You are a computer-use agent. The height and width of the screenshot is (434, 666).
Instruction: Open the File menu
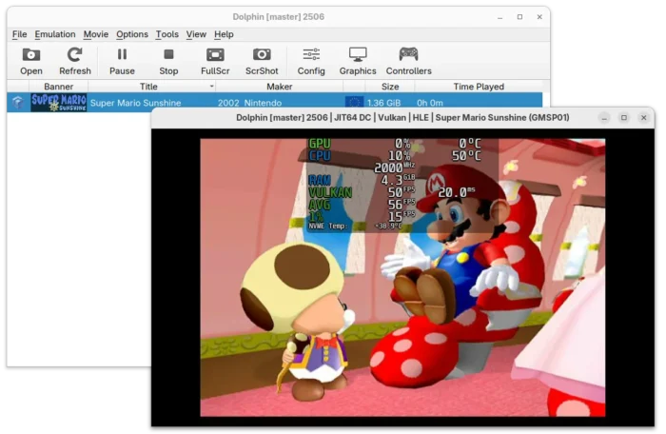[x=20, y=34]
